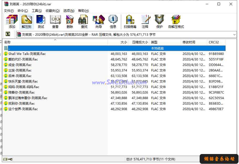
Task: Sort by Packed Size (压缩后大小) column header
Action: click(139, 42)
